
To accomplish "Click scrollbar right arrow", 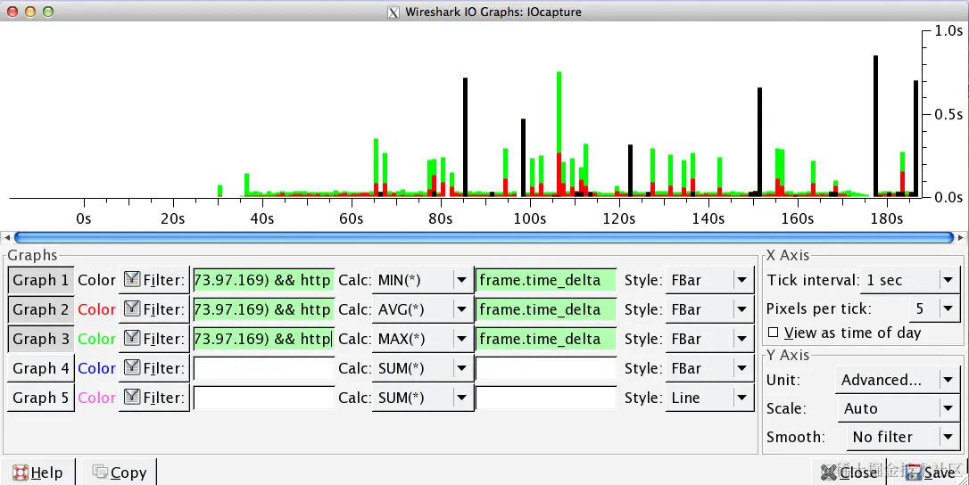I will [960, 237].
